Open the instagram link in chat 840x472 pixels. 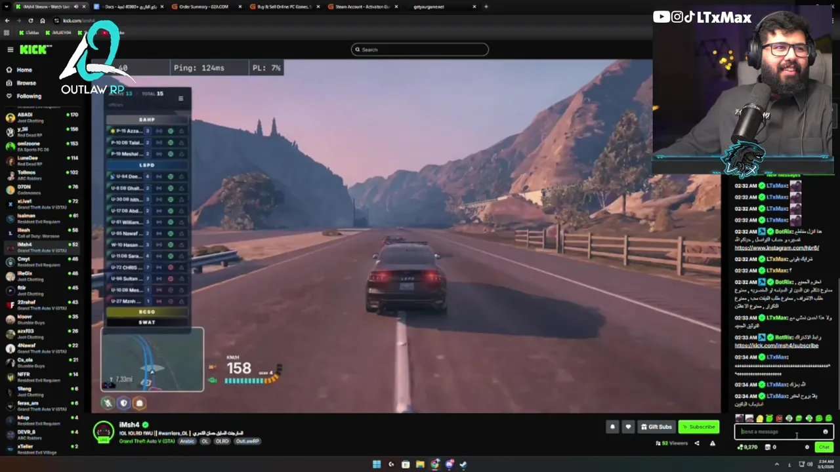click(x=776, y=248)
